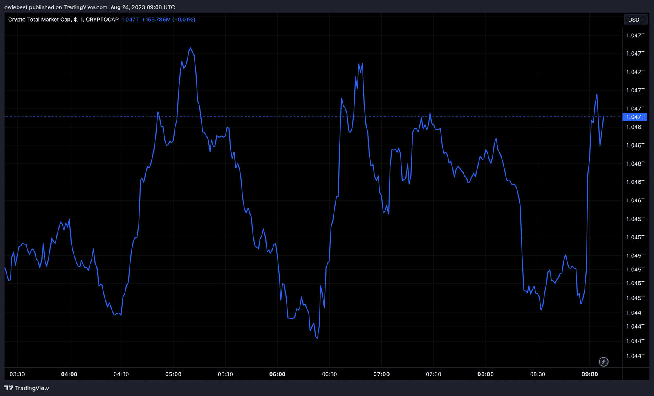
Task: Click the chart line at its highest peak
Action: [x=190, y=48]
